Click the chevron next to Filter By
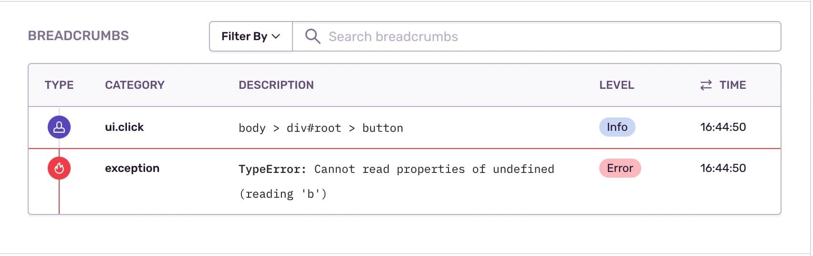This screenshot has height=256, width=813. 276,36
